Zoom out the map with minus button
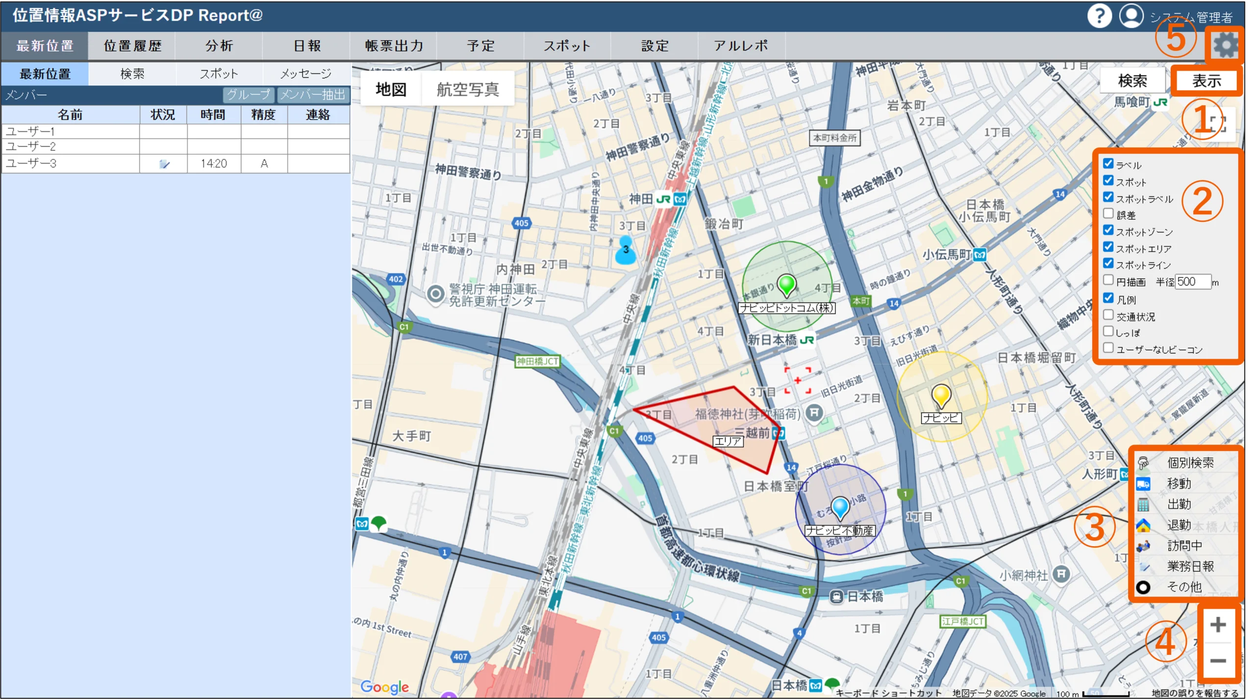The height and width of the screenshot is (699, 1255). pos(1217,660)
